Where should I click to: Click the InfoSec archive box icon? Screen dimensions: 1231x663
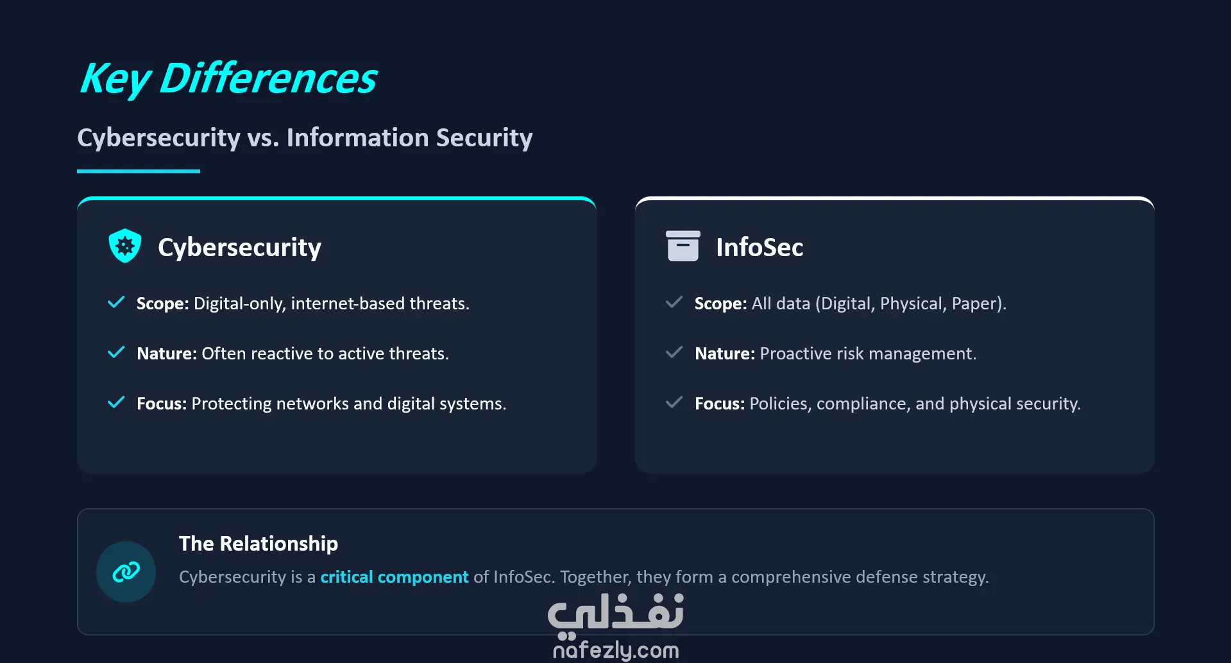pyautogui.click(x=683, y=246)
